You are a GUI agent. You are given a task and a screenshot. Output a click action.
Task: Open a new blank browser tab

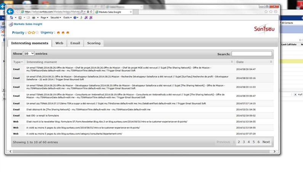pyautogui.click(x=136, y=12)
